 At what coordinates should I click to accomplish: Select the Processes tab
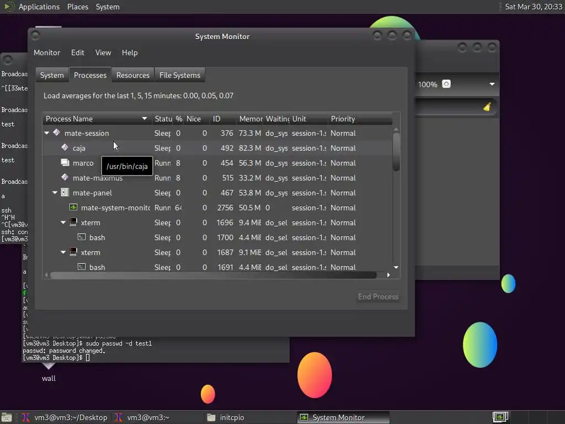pos(90,75)
